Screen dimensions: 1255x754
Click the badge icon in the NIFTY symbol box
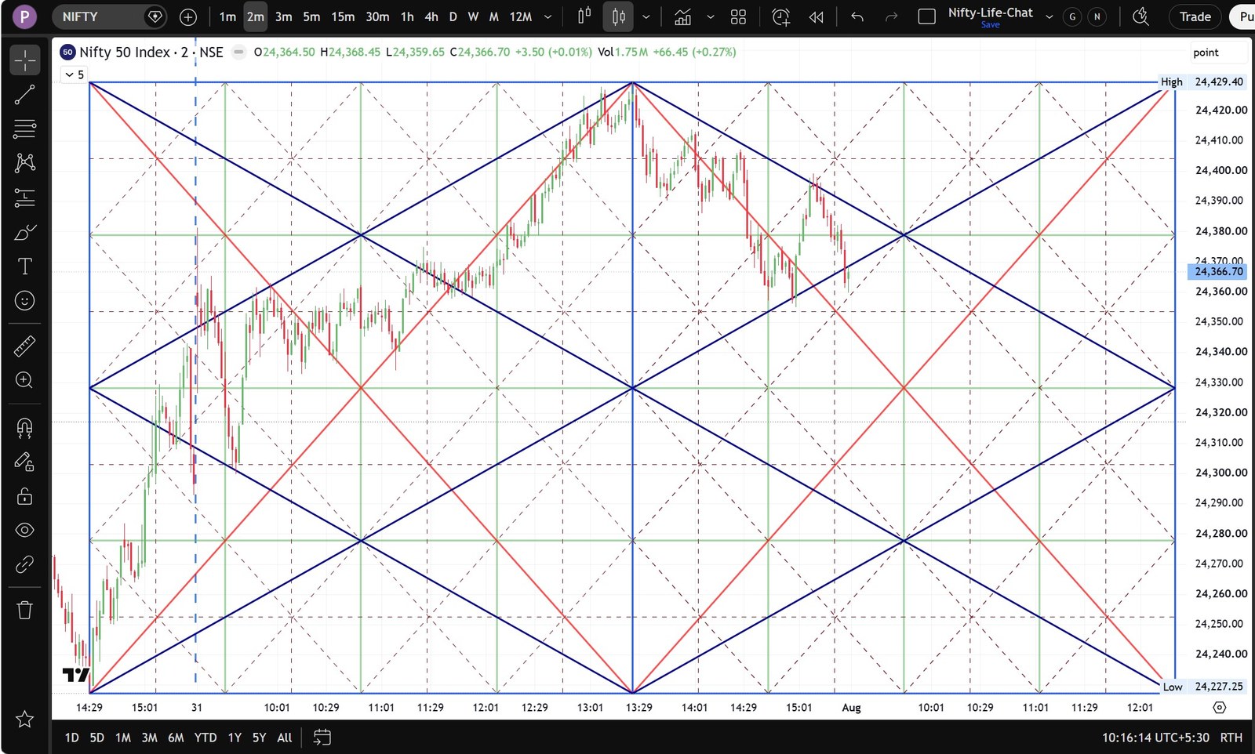pyautogui.click(x=155, y=16)
